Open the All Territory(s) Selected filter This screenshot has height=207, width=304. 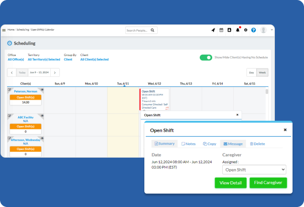[x=44, y=59]
